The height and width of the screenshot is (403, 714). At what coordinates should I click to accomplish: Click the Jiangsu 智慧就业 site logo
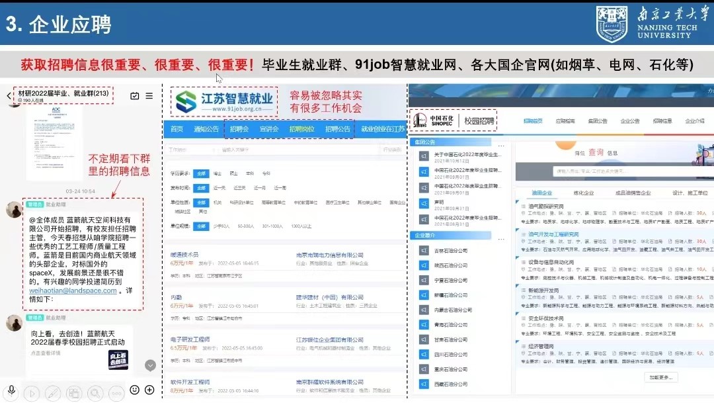point(223,101)
